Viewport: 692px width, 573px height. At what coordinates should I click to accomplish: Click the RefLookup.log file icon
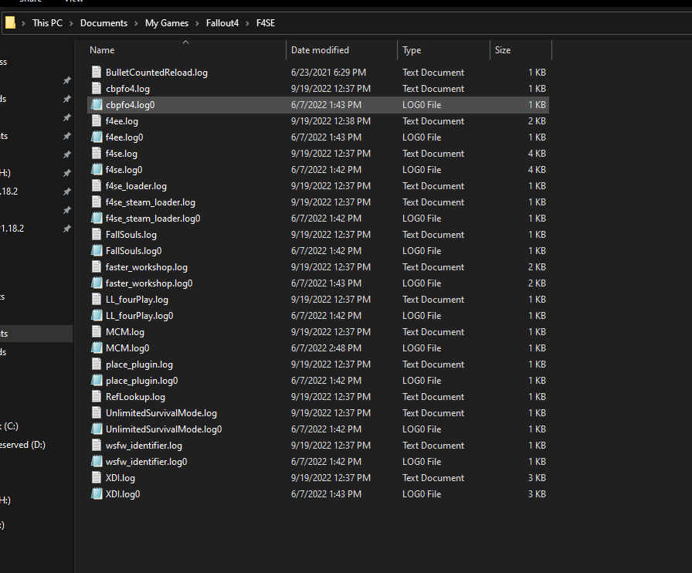point(97,396)
